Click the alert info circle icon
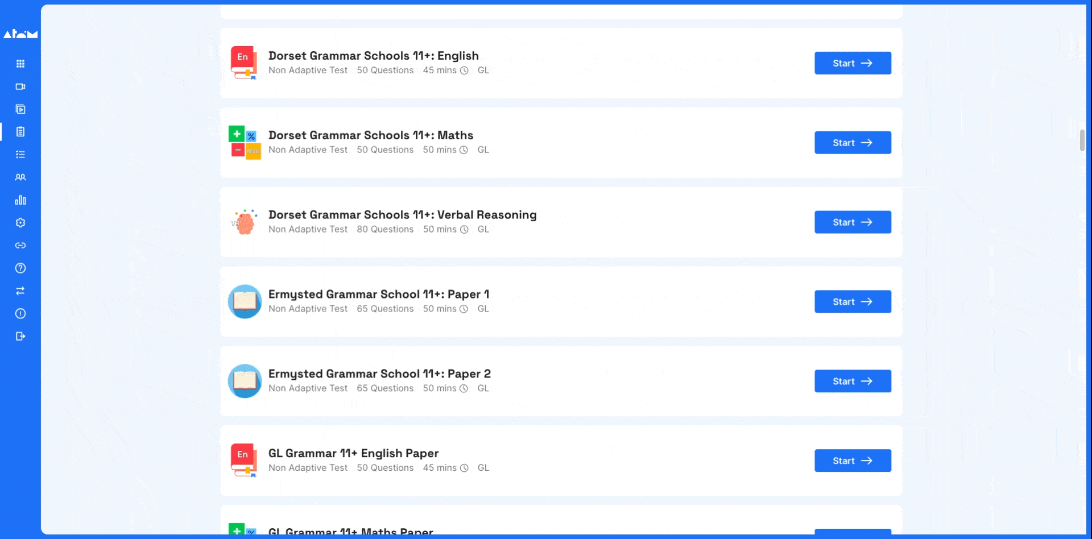The width and height of the screenshot is (1092, 539). [20, 314]
